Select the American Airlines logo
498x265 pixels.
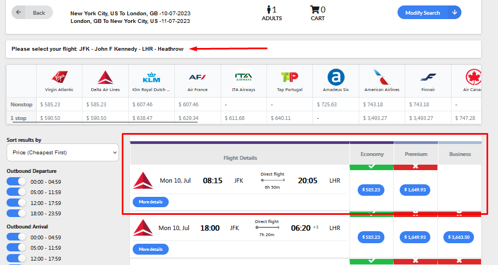click(x=382, y=77)
